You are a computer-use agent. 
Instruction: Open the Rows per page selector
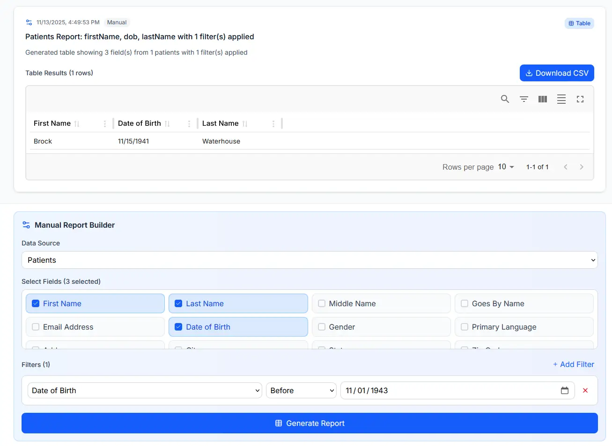tap(506, 167)
